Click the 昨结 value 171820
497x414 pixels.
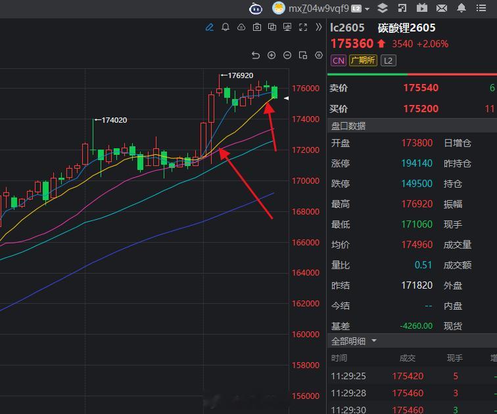click(417, 285)
